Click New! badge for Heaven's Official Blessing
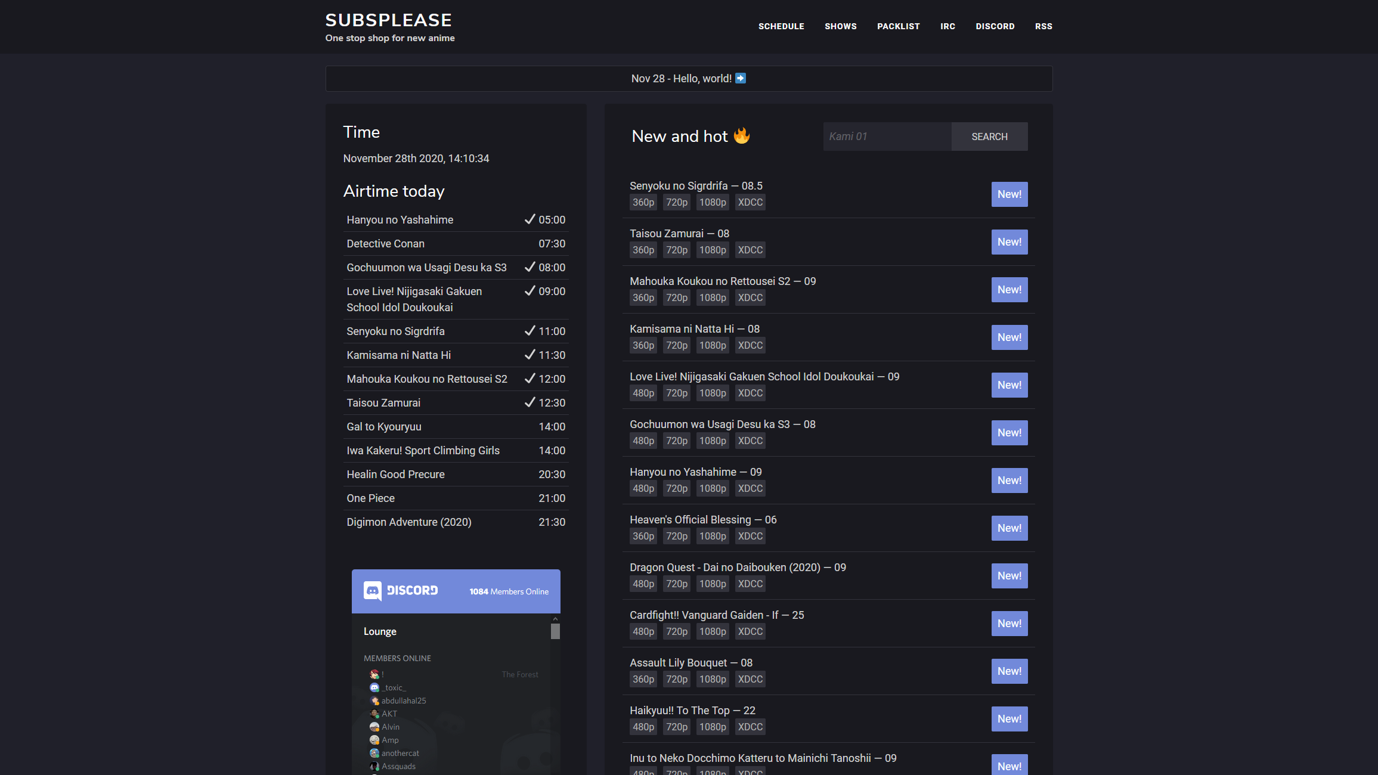The image size is (1378, 775). point(1009,528)
